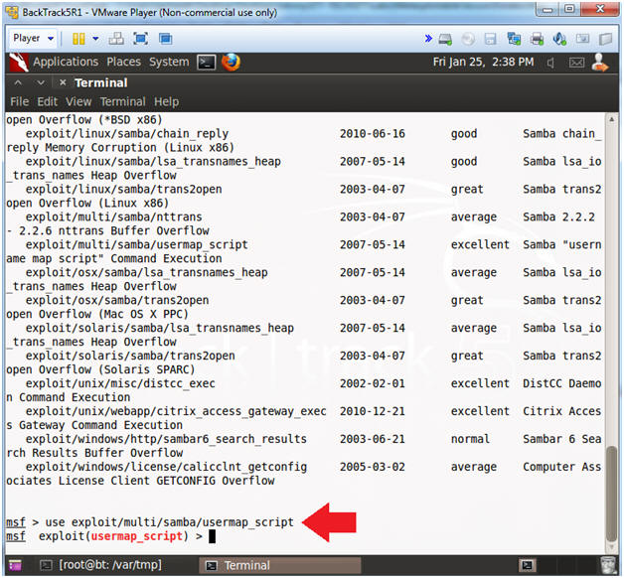Click the yellow pause VM icon
The width and height of the screenshot is (624, 578).
[78, 39]
